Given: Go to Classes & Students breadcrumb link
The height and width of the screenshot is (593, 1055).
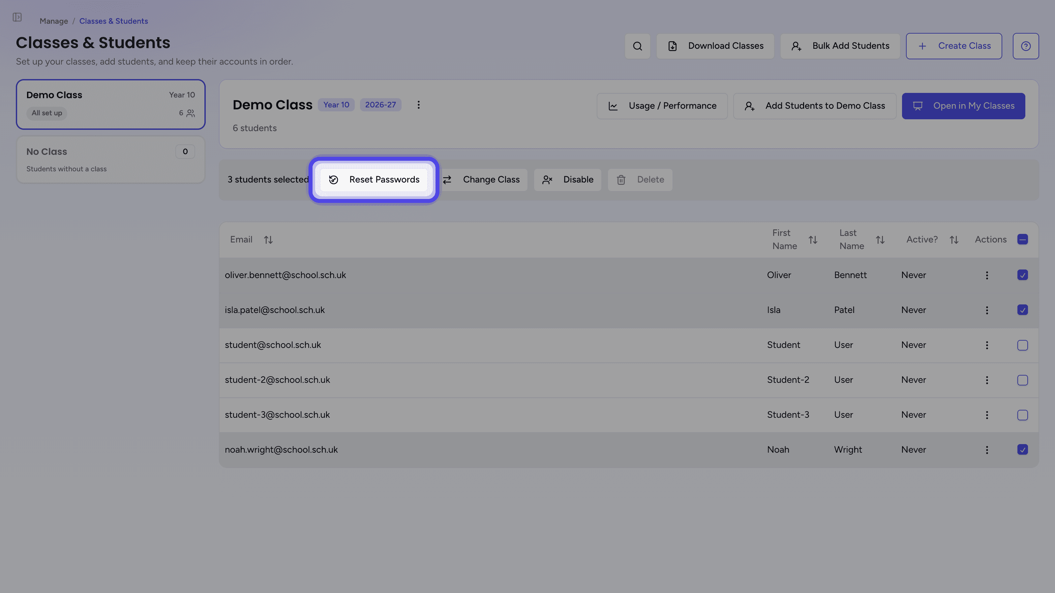Looking at the screenshot, I should pyautogui.click(x=113, y=21).
